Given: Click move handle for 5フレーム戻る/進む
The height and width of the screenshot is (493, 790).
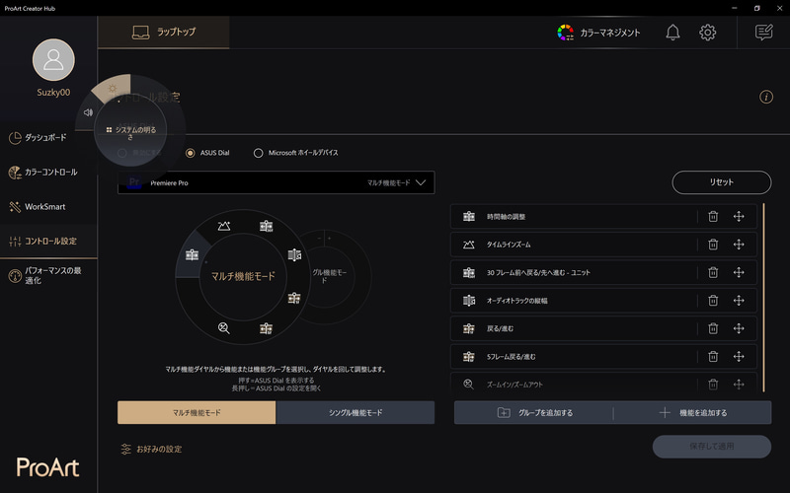Looking at the screenshot, I should coord(739,356).
